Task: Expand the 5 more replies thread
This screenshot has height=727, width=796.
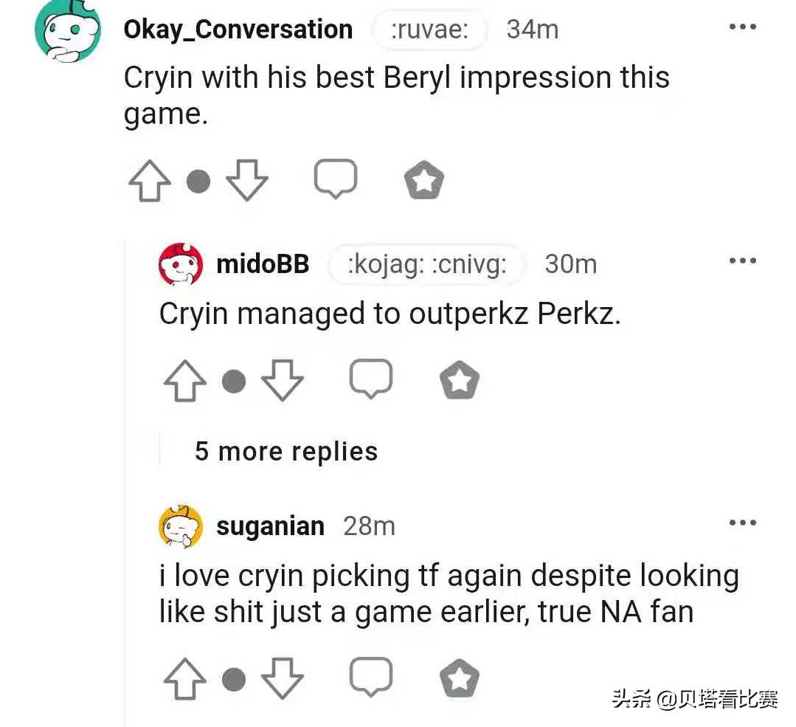Action: (x=286, y=451)
